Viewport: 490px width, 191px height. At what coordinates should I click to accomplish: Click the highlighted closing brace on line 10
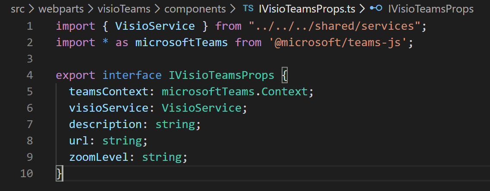[x=60, y=173]
